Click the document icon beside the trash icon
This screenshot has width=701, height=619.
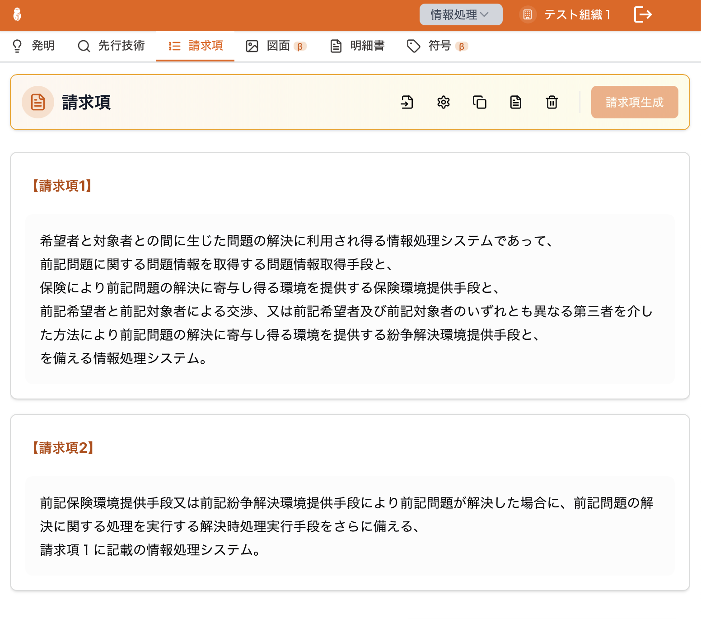point(516,102)
